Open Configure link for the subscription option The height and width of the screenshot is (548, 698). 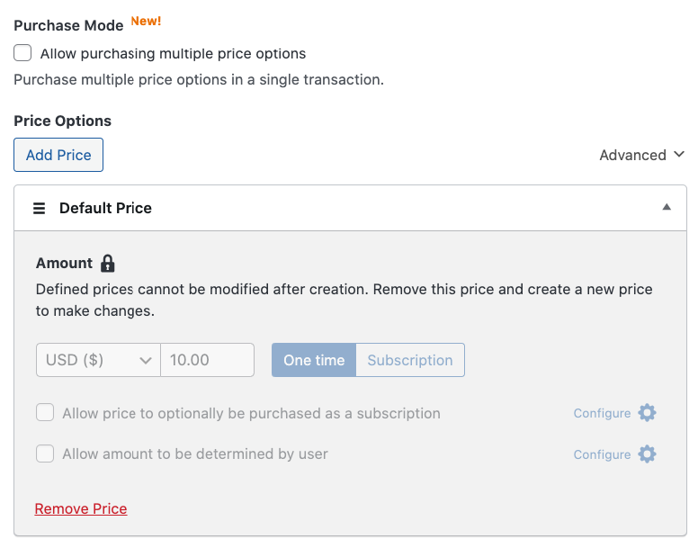602,414
